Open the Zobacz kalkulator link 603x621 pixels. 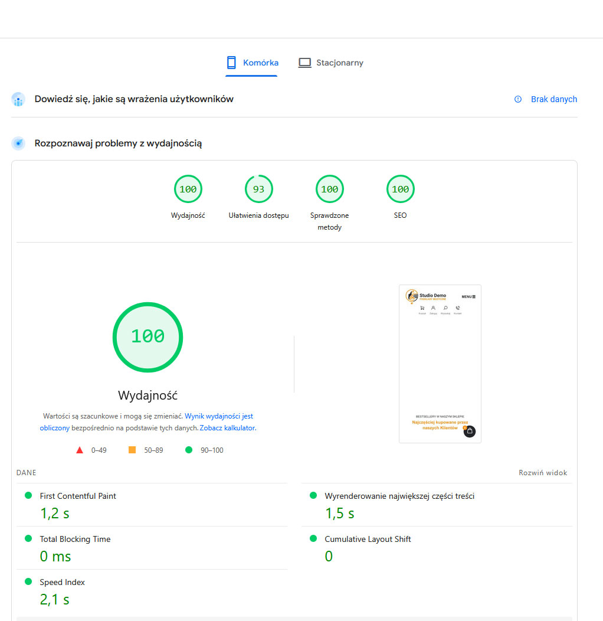click(x=227, y=427)
